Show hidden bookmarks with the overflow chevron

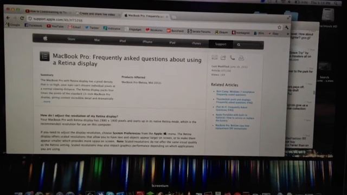click(x=288, y=34)
